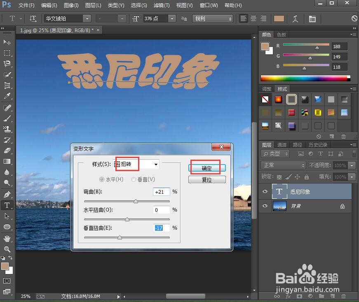Activate the Clone Stamp tool
Screen dimensions: 359x302
(7, 129)
